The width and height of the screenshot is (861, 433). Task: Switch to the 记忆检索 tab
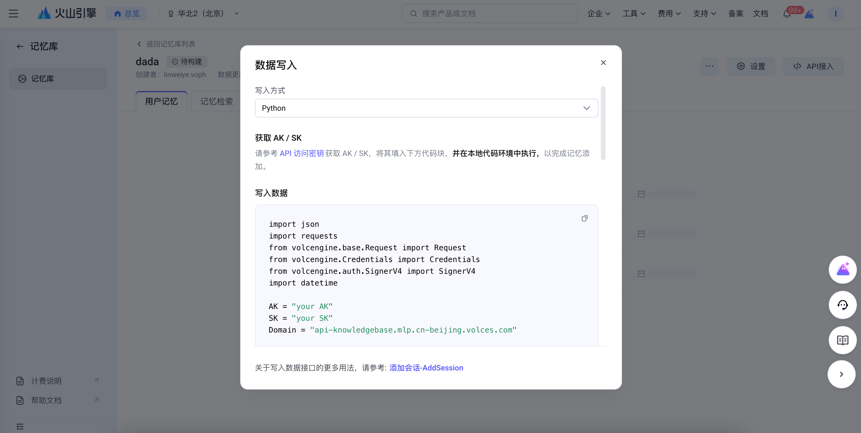[216, 102]
